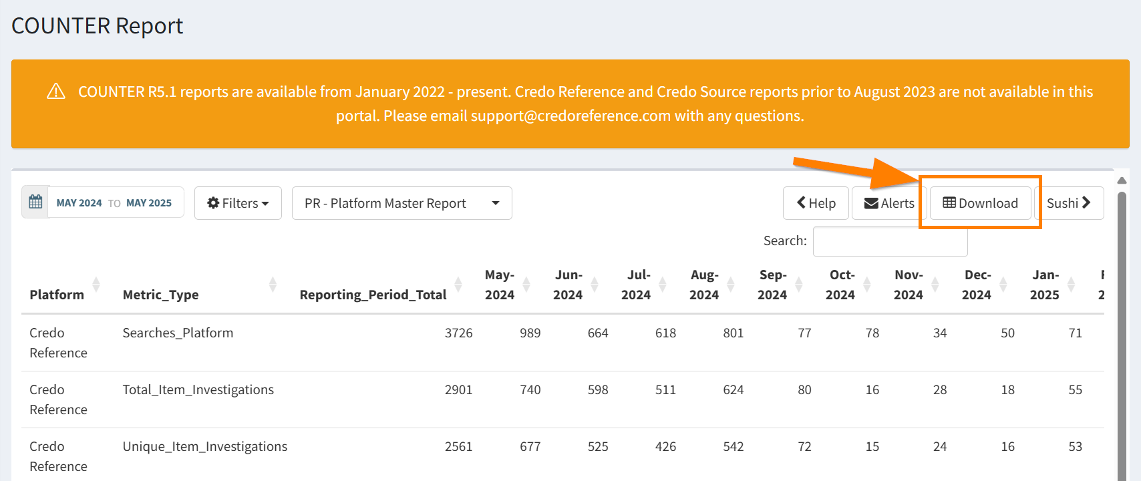Click the May-2024 value 740
The height and width of the screenshot is (481, 1141).
coord(530,389)
